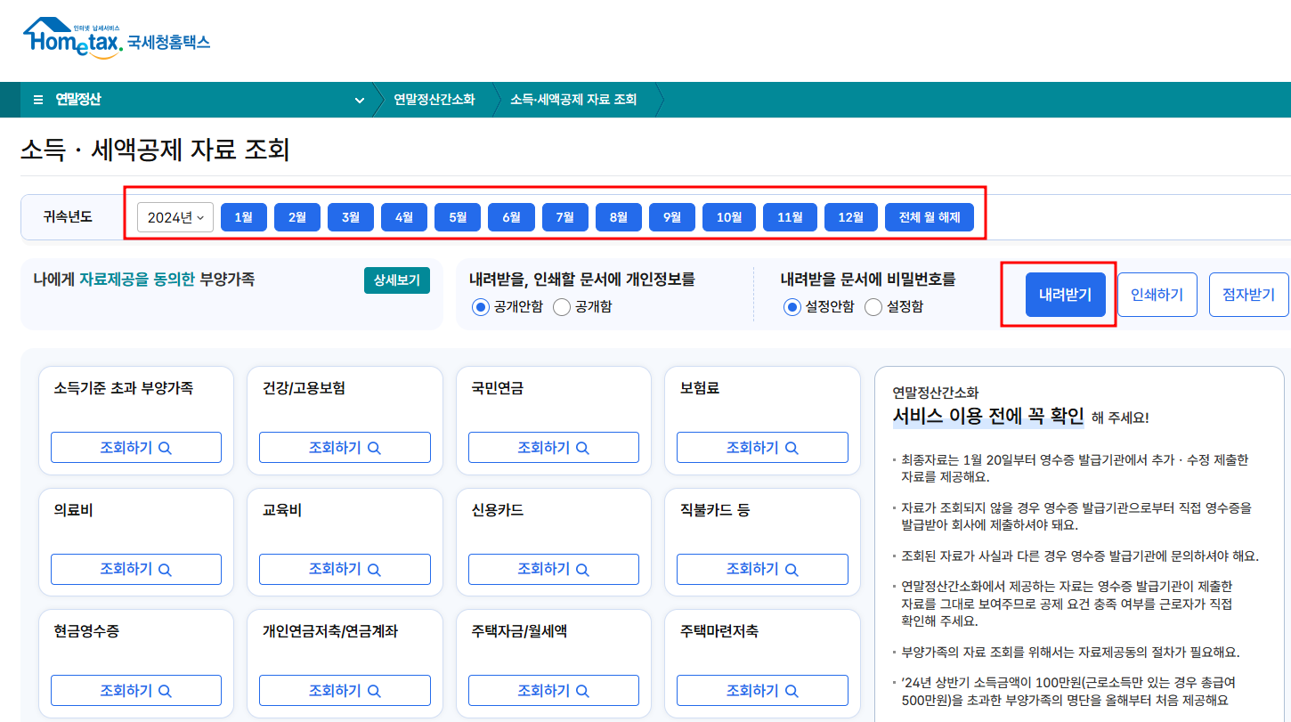Click 조회하기 under 주택자금/월세액
Screen dimensions: 1291x722
pos(554,691)
